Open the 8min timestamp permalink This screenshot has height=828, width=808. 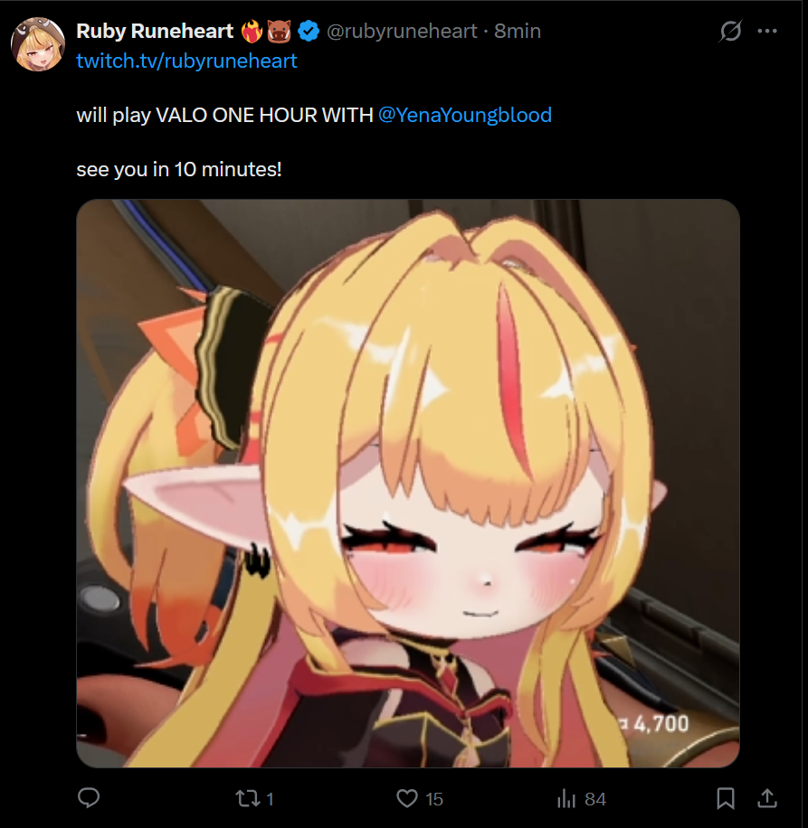click(518, 31)
